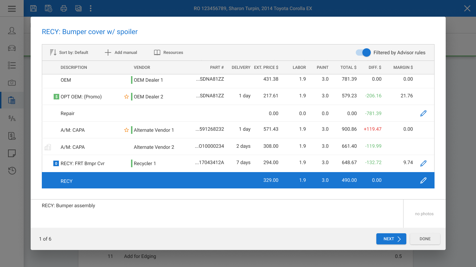The width and height of the screenshot is (476, 267).
Task: Open the Resources menu
Action: coord(168,52)
